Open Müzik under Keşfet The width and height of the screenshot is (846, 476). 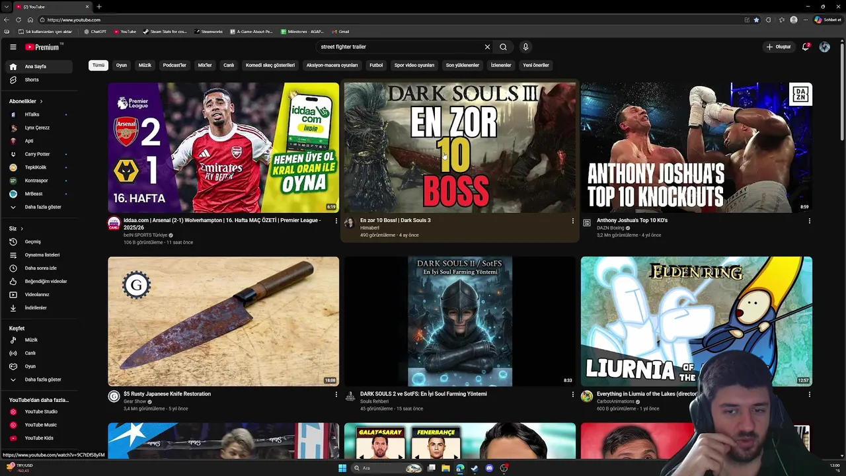click(40, 340)
